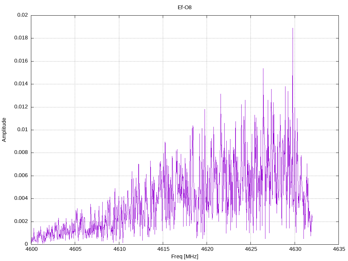Click the plot title Ef-O8
This screenshot has height=261, width=348.
click(x=185, y=7)
